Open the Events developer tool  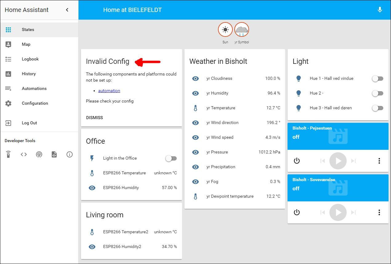[39, 154]
